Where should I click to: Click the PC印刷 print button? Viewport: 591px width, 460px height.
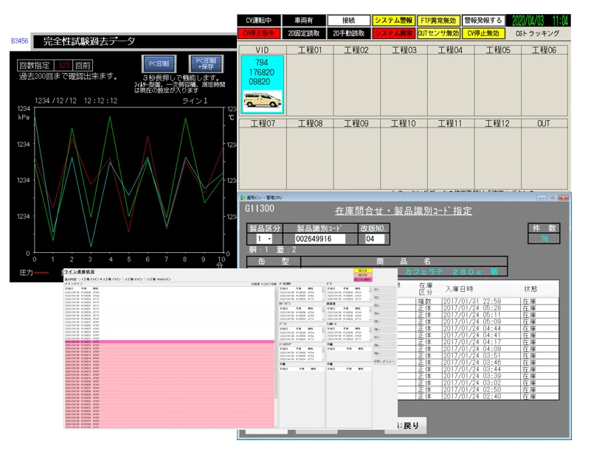point(159,64)
